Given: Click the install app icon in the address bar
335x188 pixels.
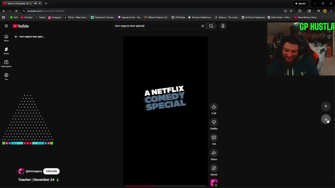Looking at the screenshot, I should pyautogui.click(x=285, y=11).
